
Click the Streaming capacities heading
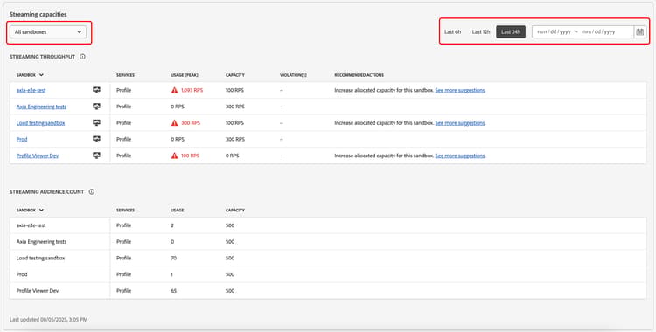[x=38, y=14]
